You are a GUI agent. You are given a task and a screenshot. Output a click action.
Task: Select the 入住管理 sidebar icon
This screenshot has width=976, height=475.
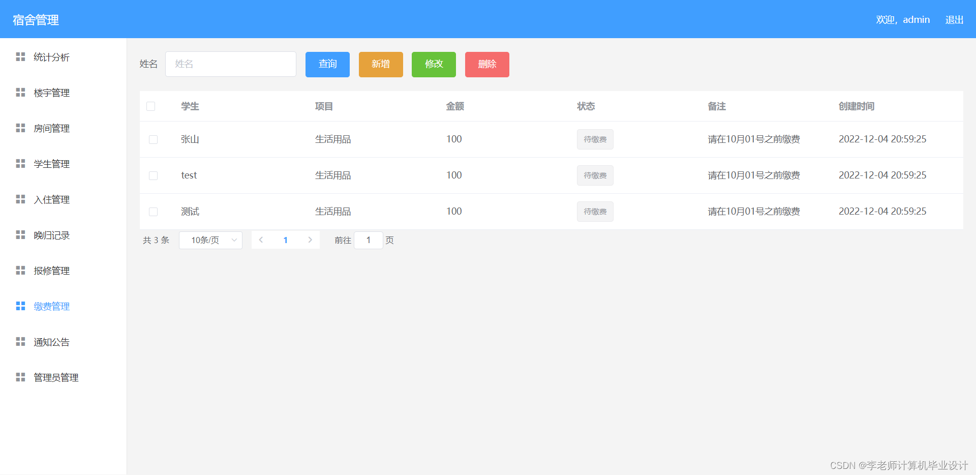pyautogui.click(x=20, y=199)
